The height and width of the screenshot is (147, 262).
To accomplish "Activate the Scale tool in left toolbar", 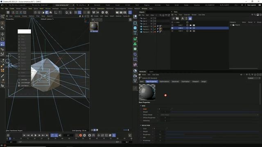I will 2,44.
